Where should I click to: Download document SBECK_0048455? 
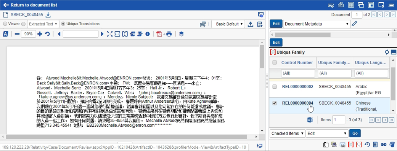click(x=48, y=15)
